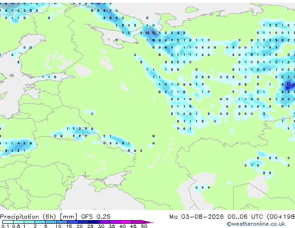Click the legend scale label "0.1"
Screen dimensions: 295x228
[x=5, y=226]
